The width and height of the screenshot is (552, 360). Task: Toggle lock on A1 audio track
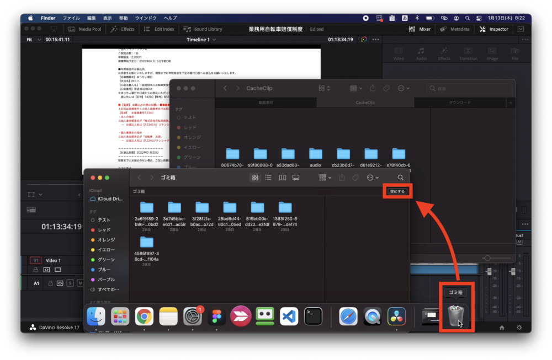[x=50, y=283]
